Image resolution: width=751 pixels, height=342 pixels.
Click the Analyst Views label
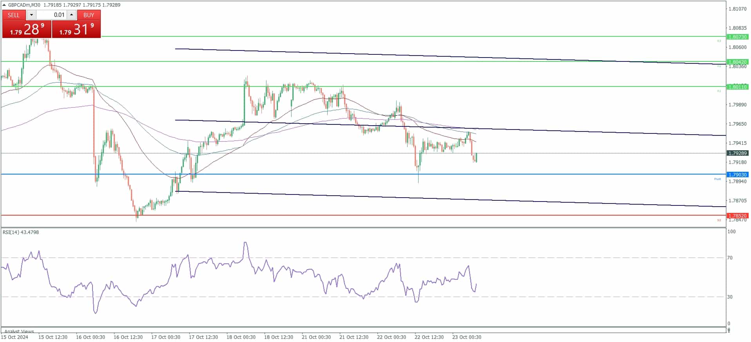[19, 331]
